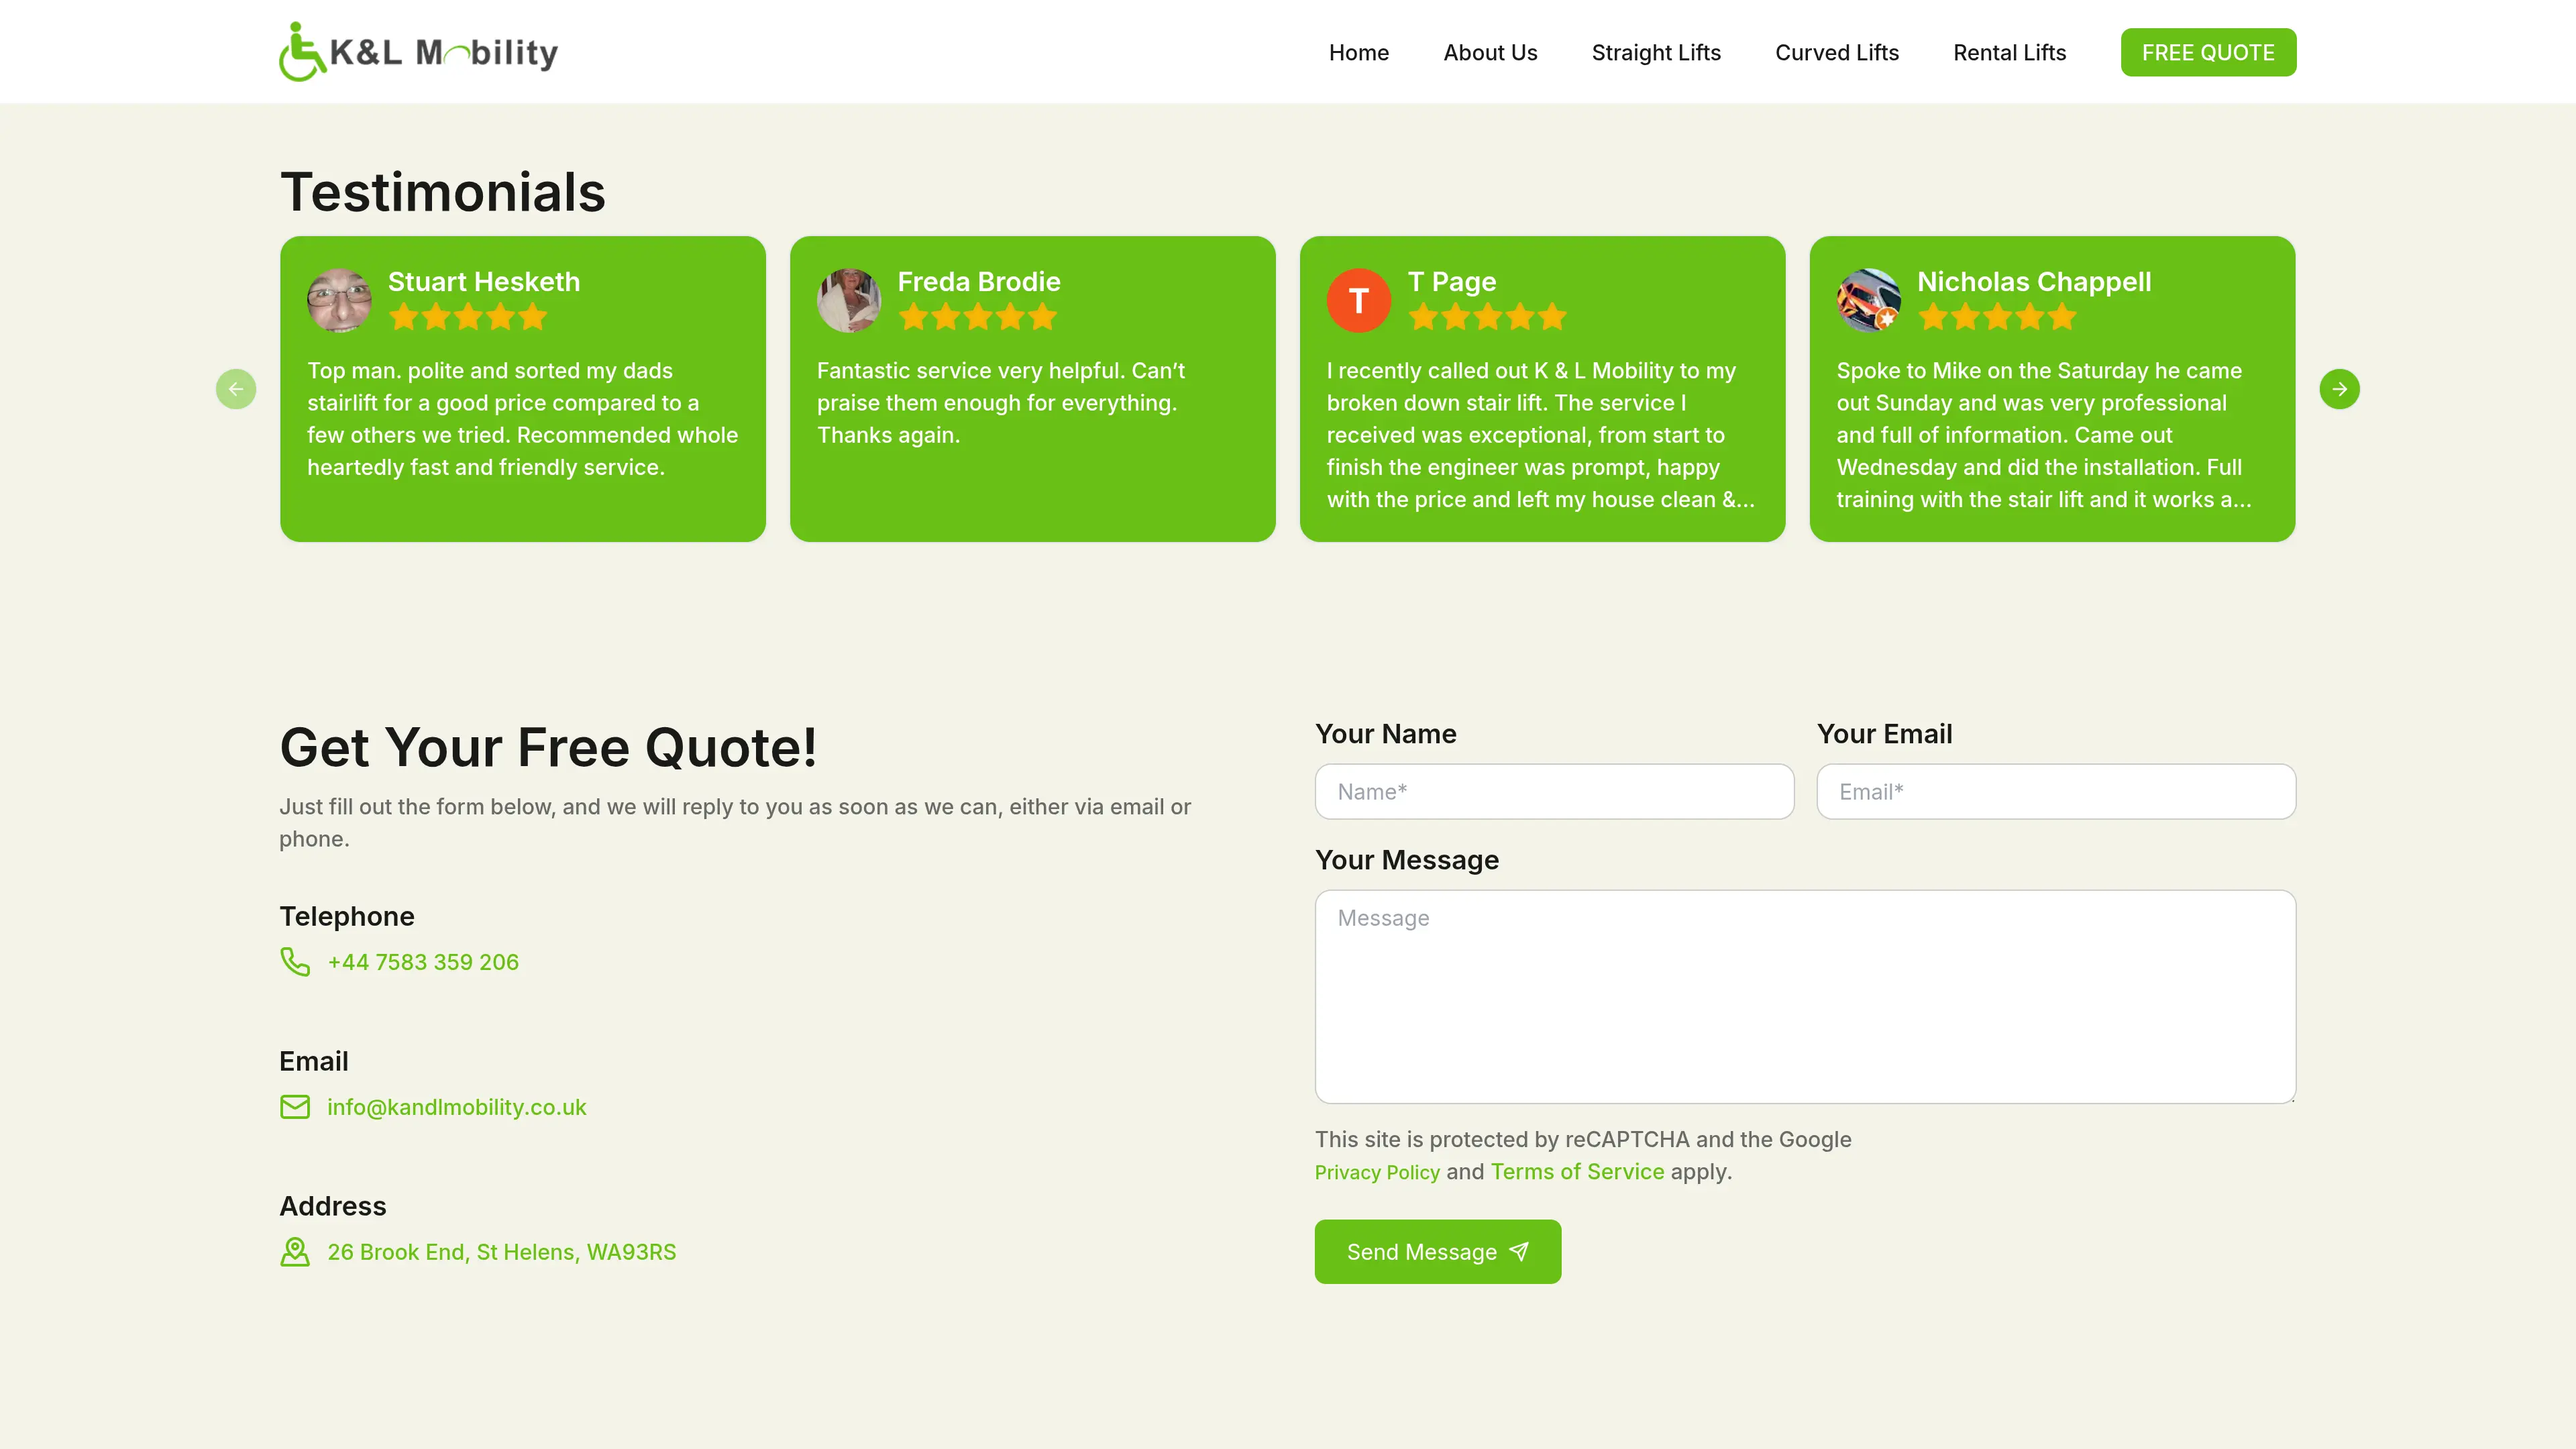This screenshot has height=1449, width=2576.
Task: Email info@kandlmobility.co.uk link
Action: tap(457, 1107)
